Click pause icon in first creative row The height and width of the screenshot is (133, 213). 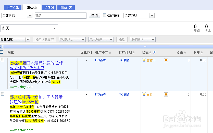point(166,60)
